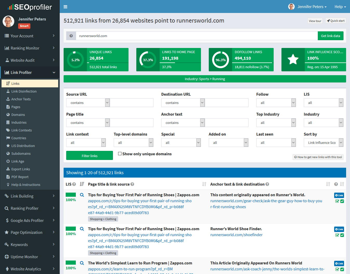Open the LIS Distribution view
350x274 pixels.
point(23,146)
